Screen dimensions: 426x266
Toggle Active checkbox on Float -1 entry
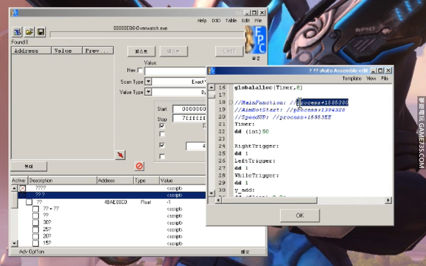pyautogui.click(x=29, y=202)
